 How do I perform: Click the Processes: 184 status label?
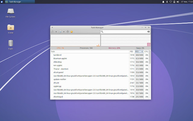click(86, 48)
